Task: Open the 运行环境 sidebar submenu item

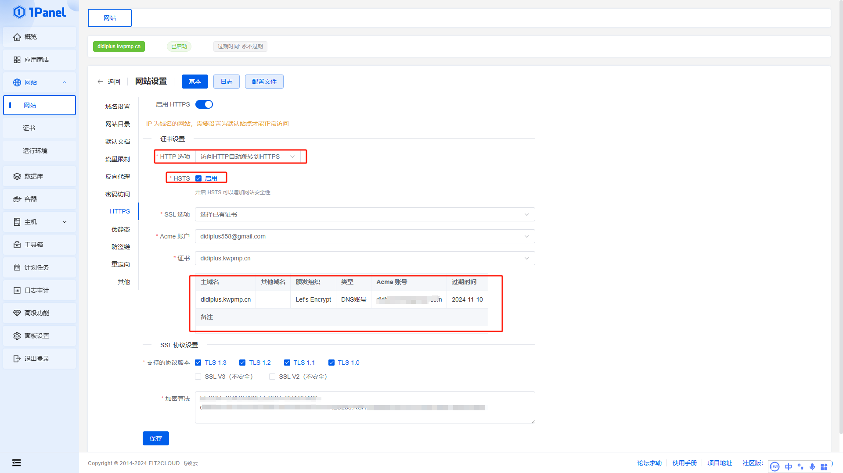Action: (40, 151)
